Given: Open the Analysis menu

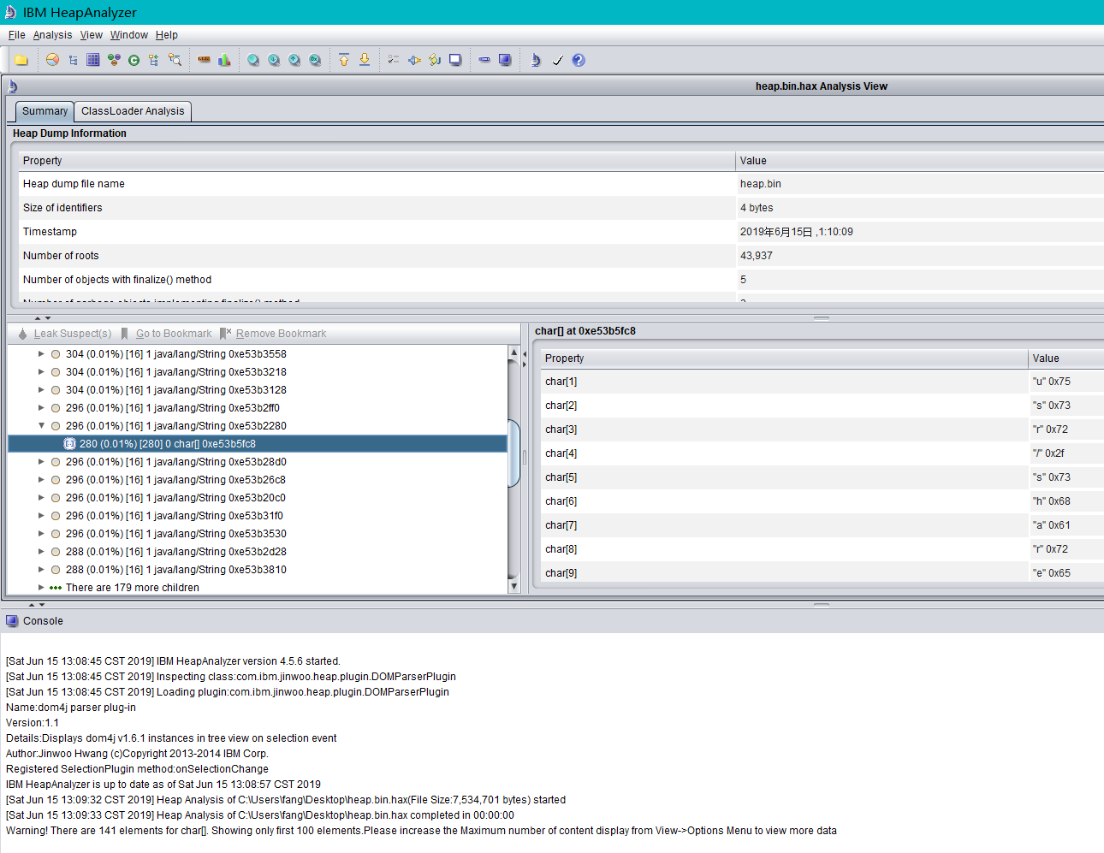Looking at the screenshot, I should pyautogui.click(x=52, y=35).
